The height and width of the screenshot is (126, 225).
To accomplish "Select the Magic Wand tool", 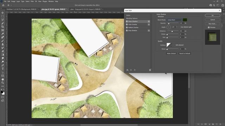I will click(x=2, y=23).
